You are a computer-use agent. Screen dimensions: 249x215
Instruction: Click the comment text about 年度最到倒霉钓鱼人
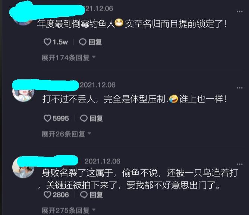tap(132, 24)
